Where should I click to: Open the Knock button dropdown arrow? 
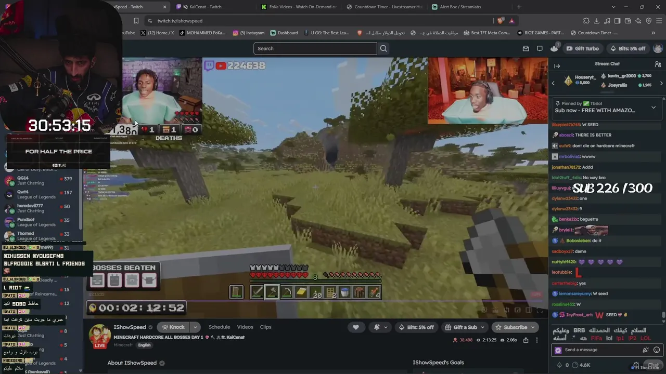195,327
